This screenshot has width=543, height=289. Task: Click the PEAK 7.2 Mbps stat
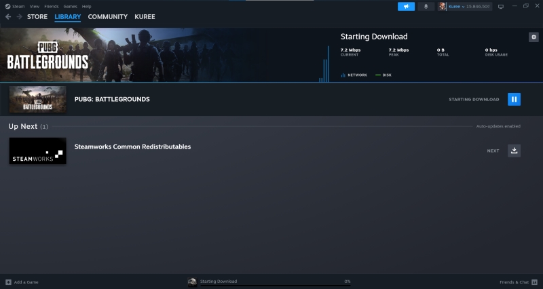click(x=398, y=52)
